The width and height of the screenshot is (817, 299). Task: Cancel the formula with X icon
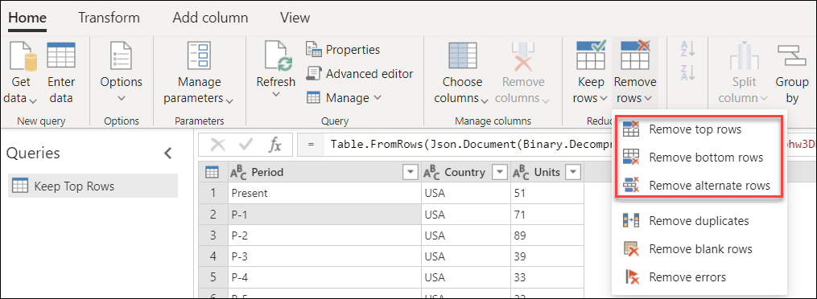pos(217,145)
